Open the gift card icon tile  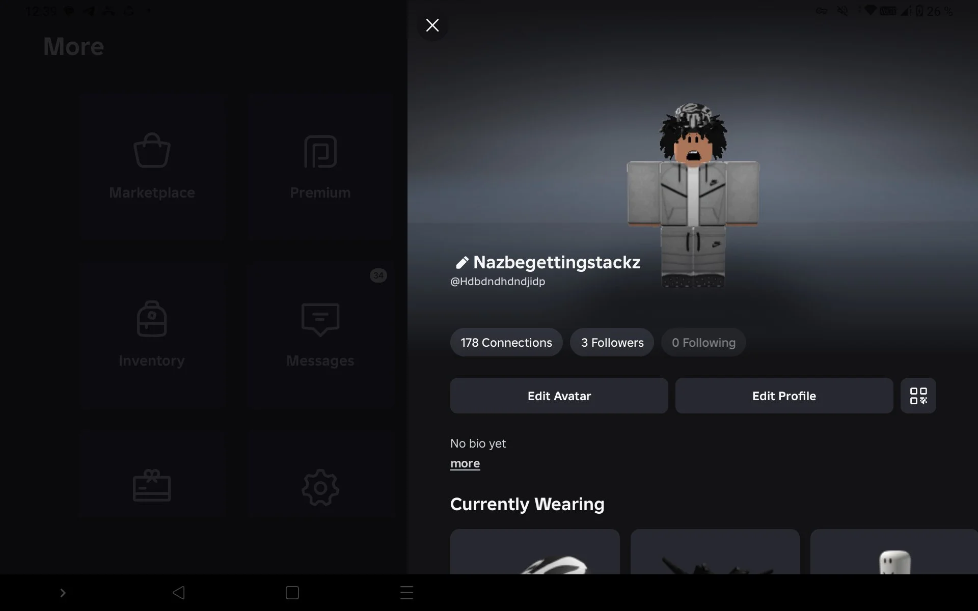point(152,475)
